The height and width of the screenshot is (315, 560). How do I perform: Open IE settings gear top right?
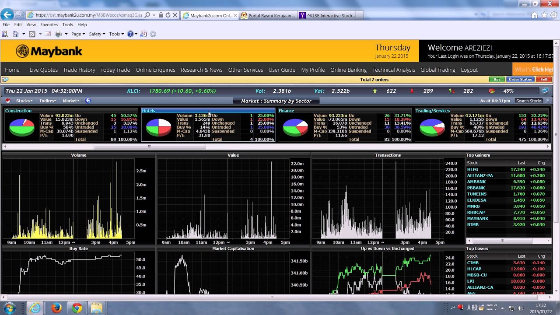tap(554, 15)
